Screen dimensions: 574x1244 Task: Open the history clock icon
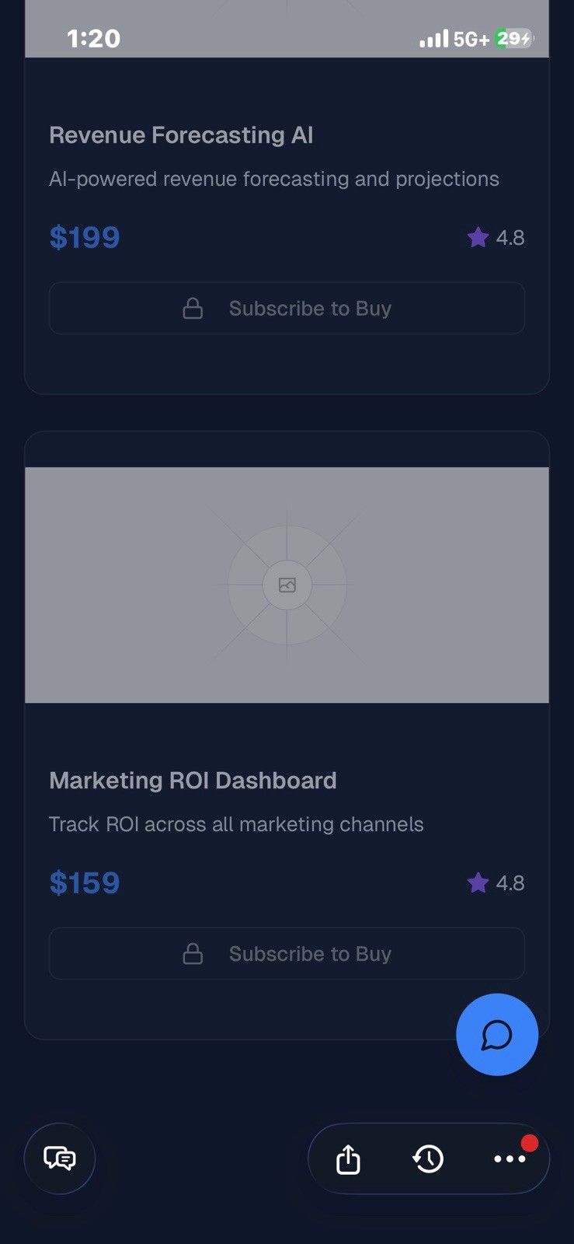coord(428,1159)
